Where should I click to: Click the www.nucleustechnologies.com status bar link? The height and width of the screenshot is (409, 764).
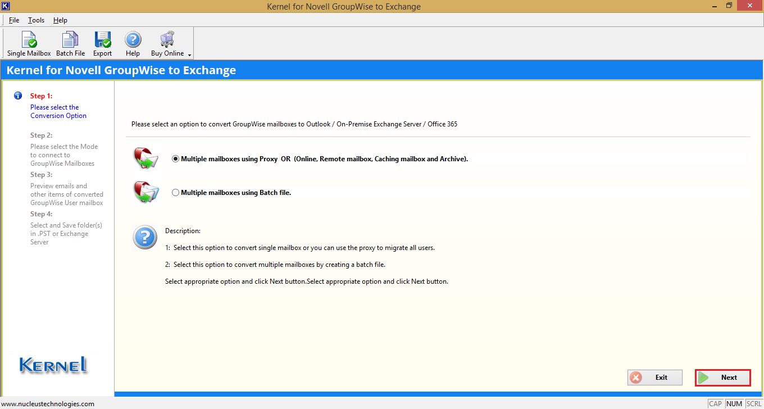click(48, 403)
